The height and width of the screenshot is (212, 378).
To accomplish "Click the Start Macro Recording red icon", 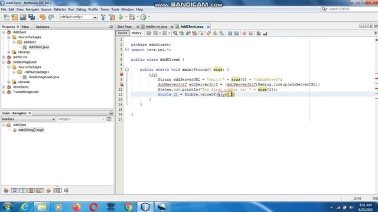I will (x=244, y=33).
